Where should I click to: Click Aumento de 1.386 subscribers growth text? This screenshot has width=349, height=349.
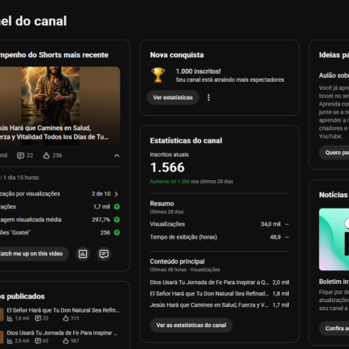(x=170, y=182)
